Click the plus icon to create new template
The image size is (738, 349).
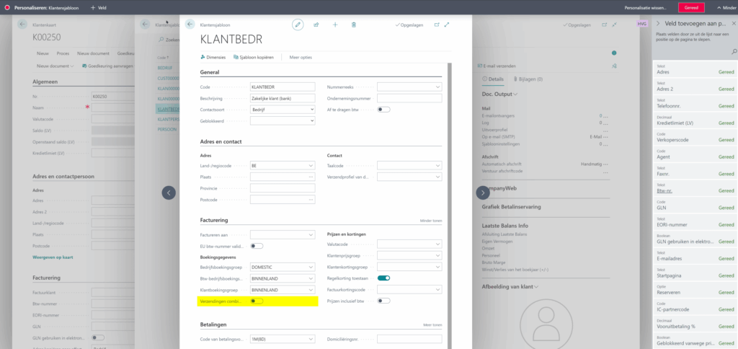click(x=335, y=25)
